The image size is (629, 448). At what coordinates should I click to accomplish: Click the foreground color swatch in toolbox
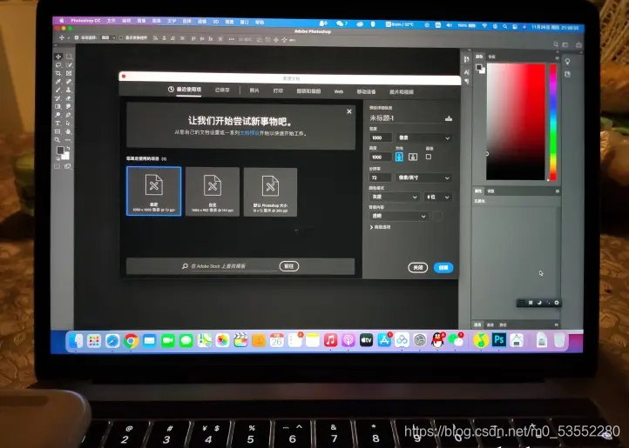(60, 150)
